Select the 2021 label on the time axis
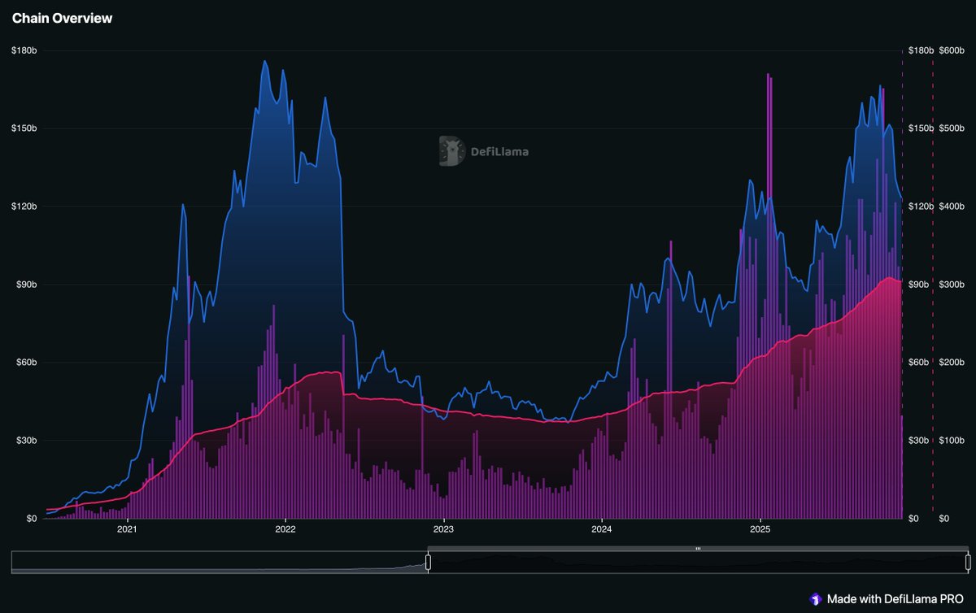 click(x=126, y=528)
